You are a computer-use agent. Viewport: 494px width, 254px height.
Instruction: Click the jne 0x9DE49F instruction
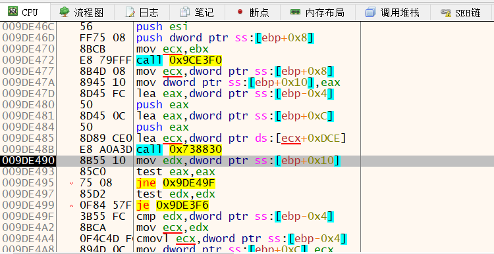click(175, 183)
